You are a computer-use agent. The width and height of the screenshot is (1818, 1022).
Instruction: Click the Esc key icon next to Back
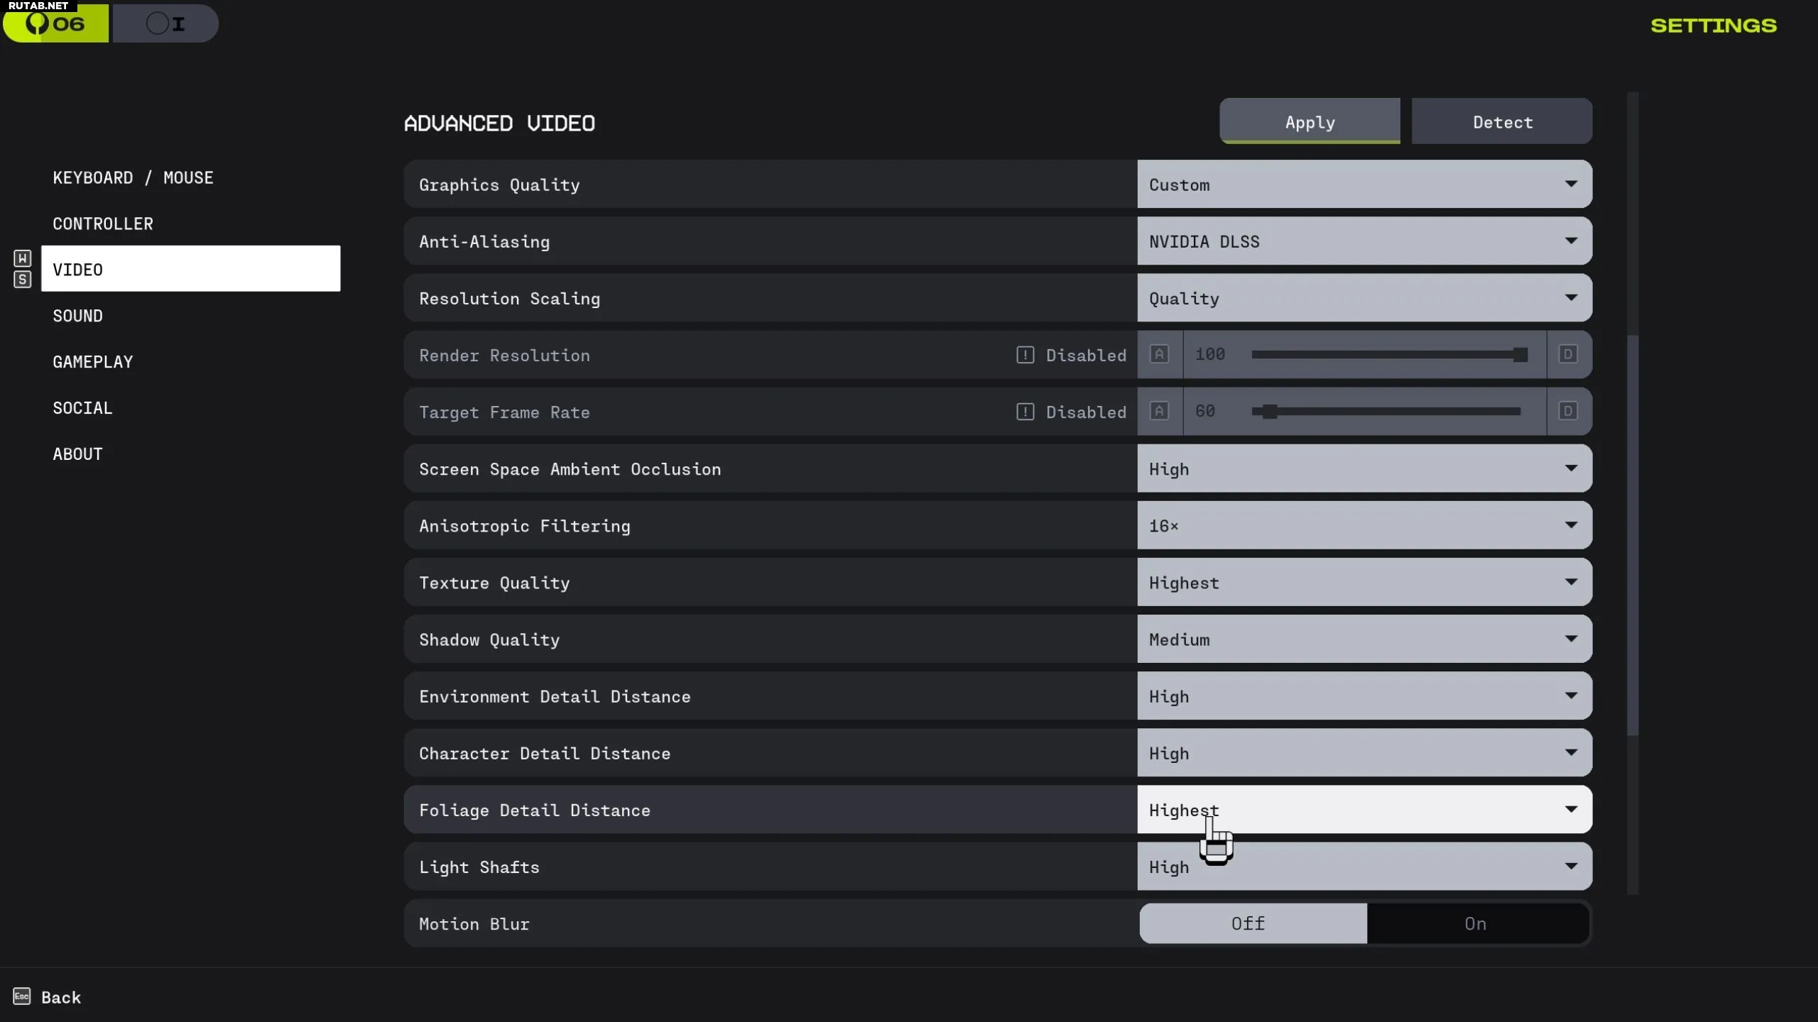click(22, 996)
